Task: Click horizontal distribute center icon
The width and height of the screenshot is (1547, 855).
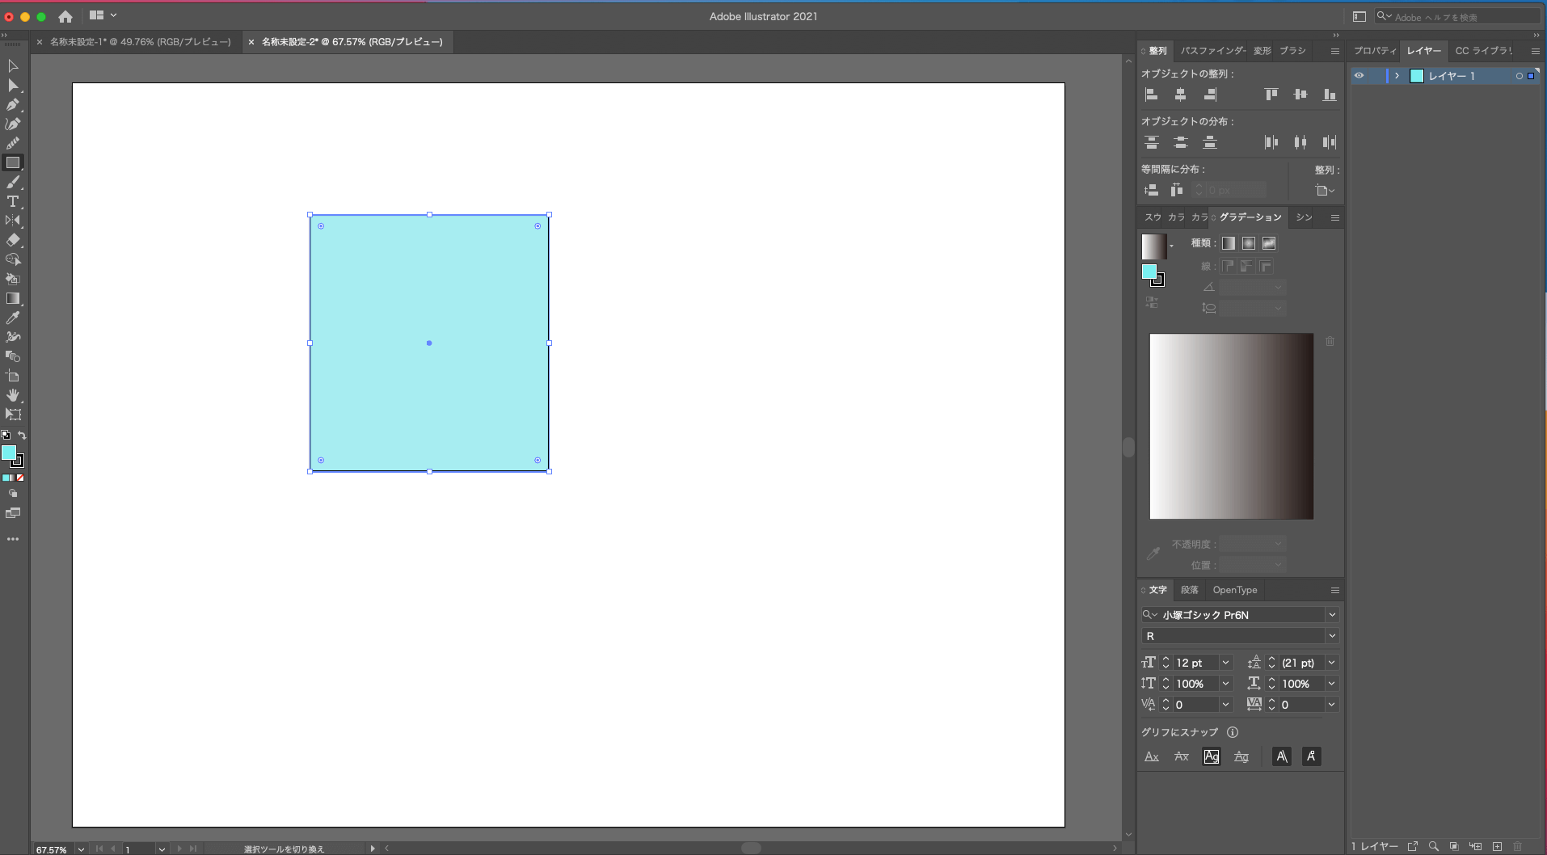Action: 1300,142
